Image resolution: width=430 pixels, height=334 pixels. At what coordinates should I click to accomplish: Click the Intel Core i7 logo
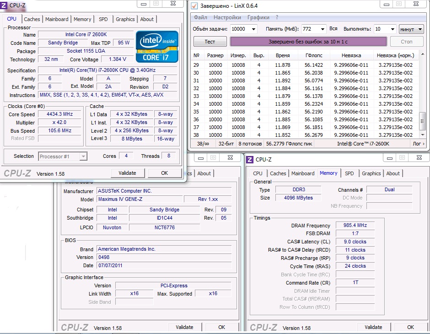tap(157, 46)
